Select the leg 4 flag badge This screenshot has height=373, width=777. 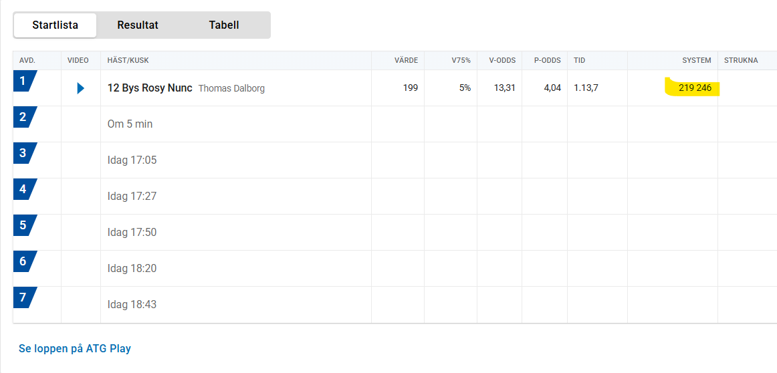[25, 190]
